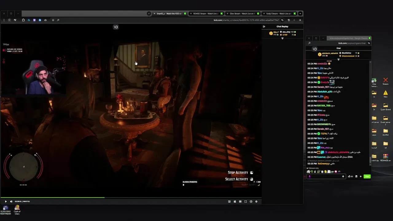This screenshot has height=221, width=393.
Task: Open Clash of Clans desktop icon
Action: point(17,210)
